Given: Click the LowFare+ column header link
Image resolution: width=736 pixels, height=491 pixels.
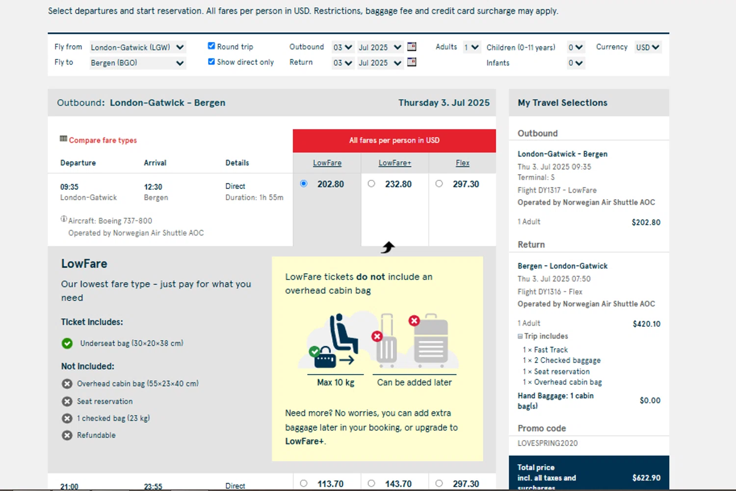Looking at the screenshot, I should tap(395, 163).
